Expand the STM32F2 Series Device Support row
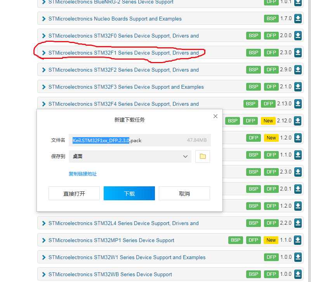Image resolution: width=311 pixels, height=282 pixels. tap(44, 70)
